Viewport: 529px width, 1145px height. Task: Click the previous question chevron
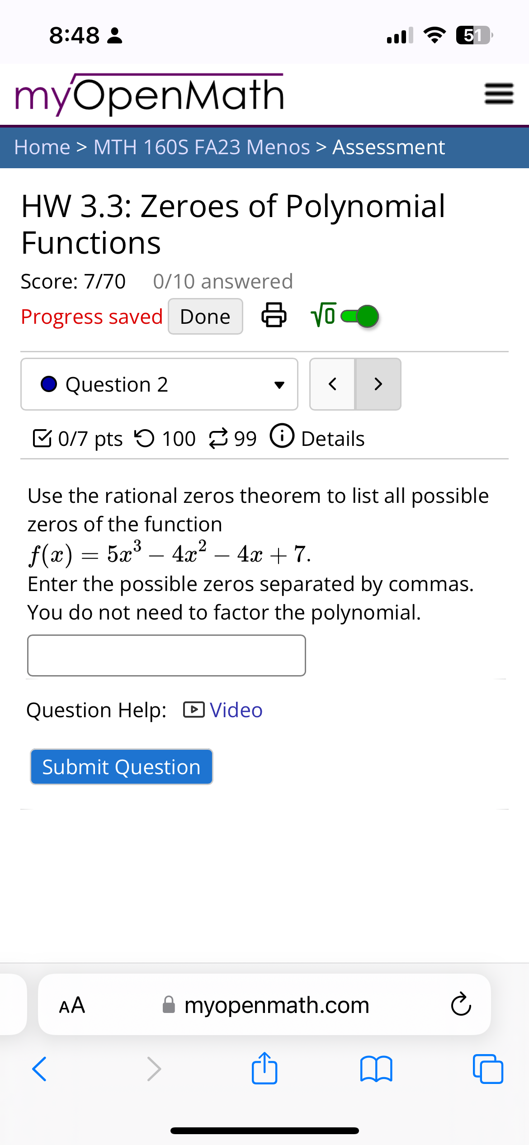point(332,384)
